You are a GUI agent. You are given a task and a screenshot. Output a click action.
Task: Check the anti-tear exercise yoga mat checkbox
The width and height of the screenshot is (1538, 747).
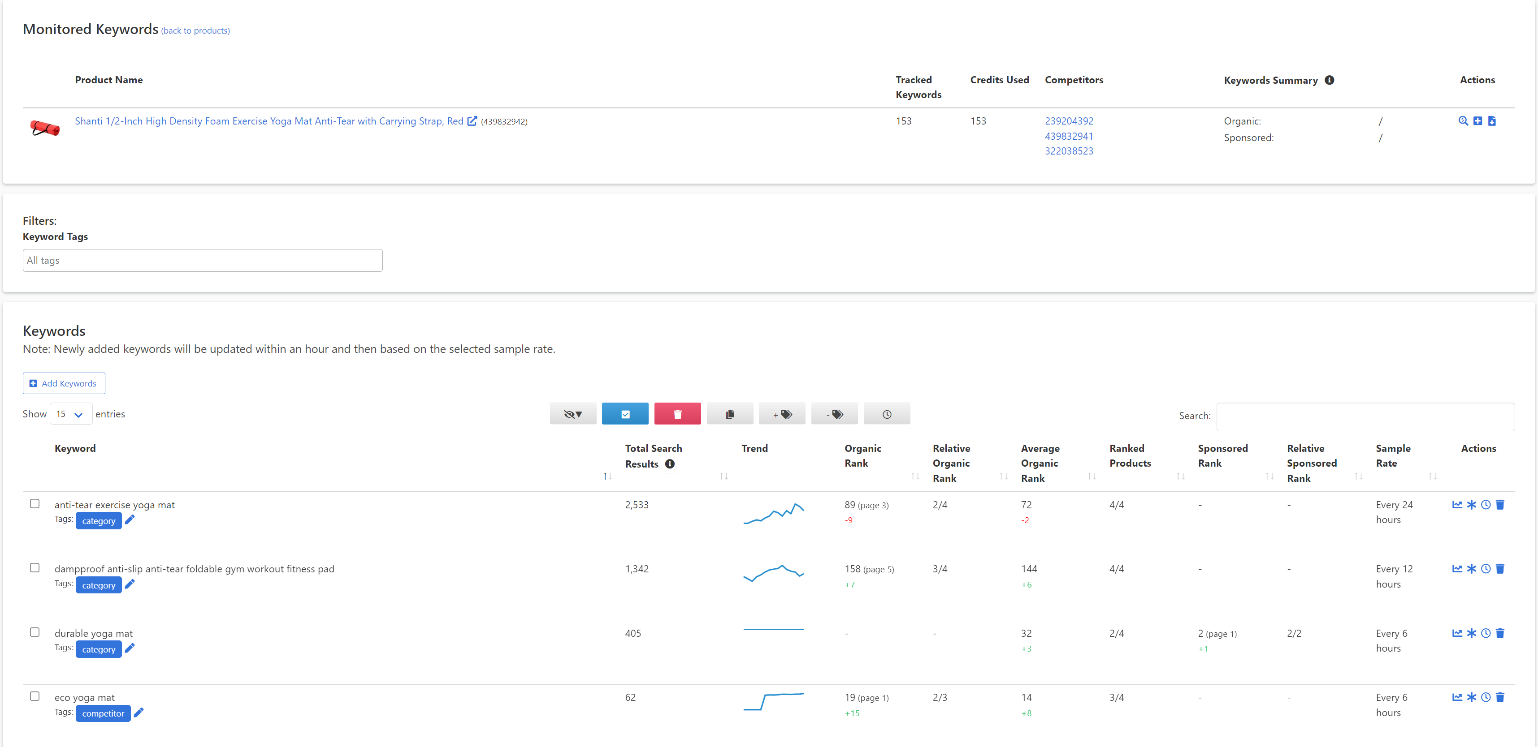point(35,503)
